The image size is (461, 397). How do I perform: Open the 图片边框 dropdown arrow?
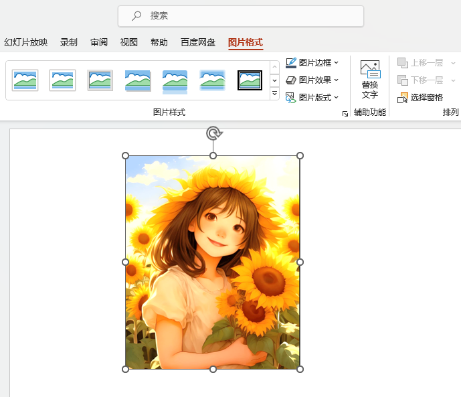click(x=337, y=63)
